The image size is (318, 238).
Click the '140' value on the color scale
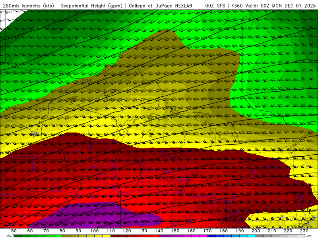[159, 231]
